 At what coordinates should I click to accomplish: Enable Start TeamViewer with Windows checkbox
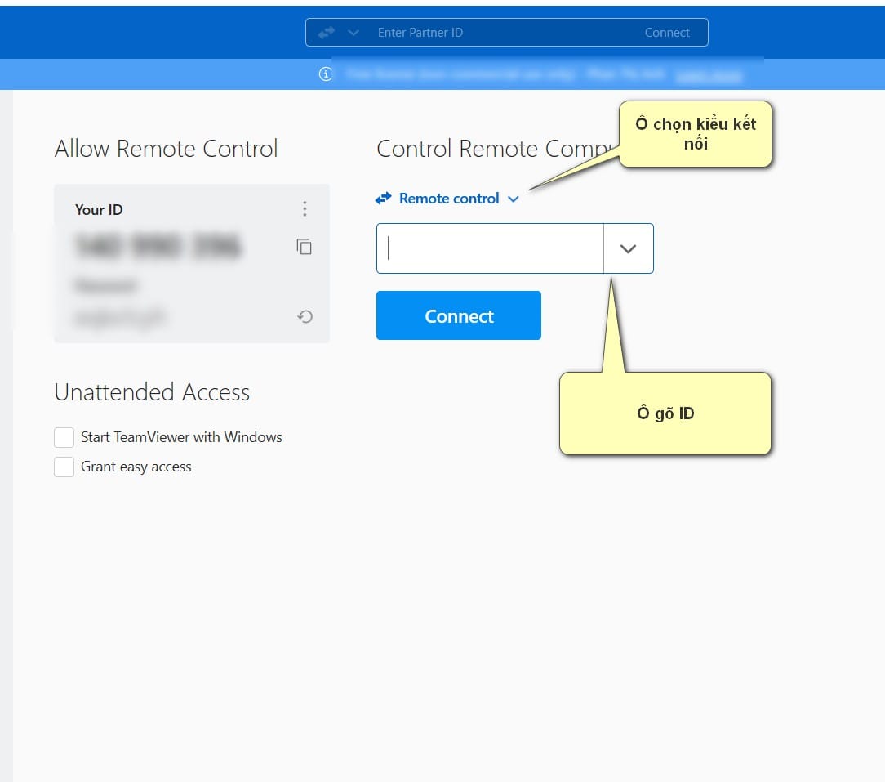pyautogui.click(x=64, y=437)
